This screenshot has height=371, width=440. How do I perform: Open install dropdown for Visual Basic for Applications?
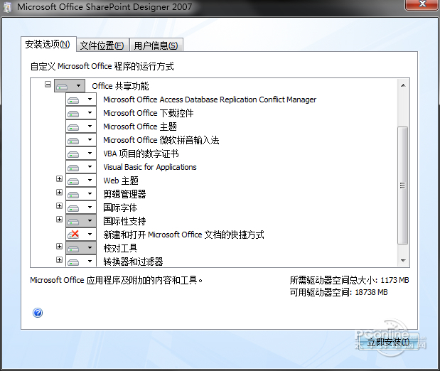[81, 167]
